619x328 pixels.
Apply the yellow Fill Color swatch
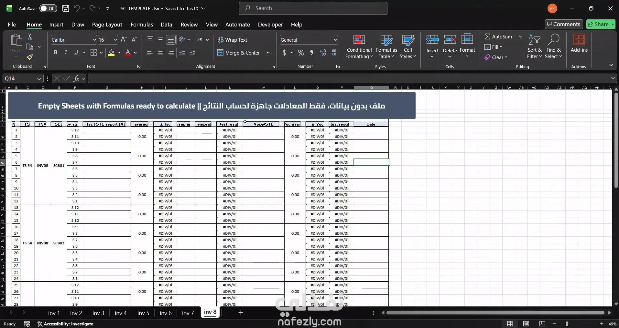111,53
